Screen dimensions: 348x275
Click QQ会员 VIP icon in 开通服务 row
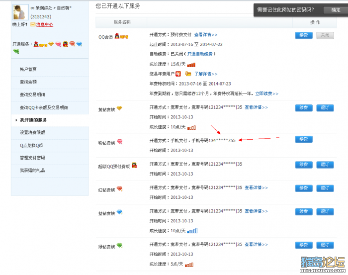[x=40, y=44]
